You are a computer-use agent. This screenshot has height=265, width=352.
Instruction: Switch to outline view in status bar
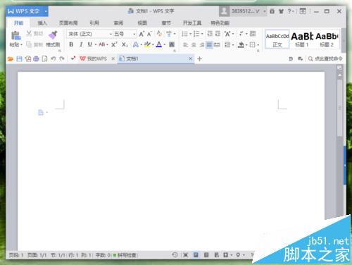pos(206,254)
